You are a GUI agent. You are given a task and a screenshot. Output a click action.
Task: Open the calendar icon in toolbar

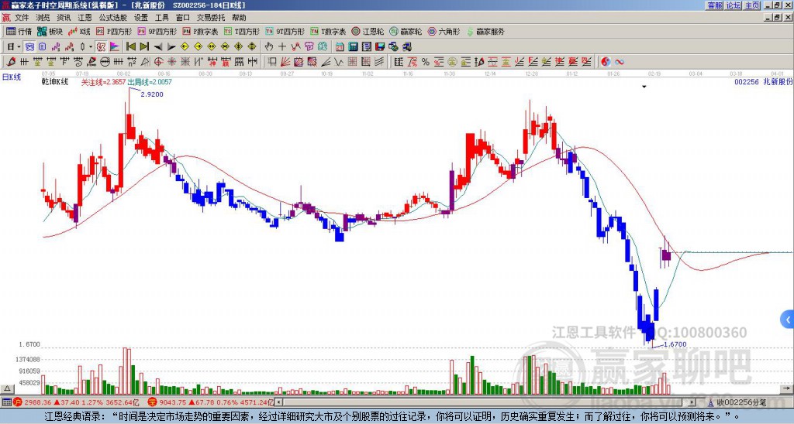point(340,47)
